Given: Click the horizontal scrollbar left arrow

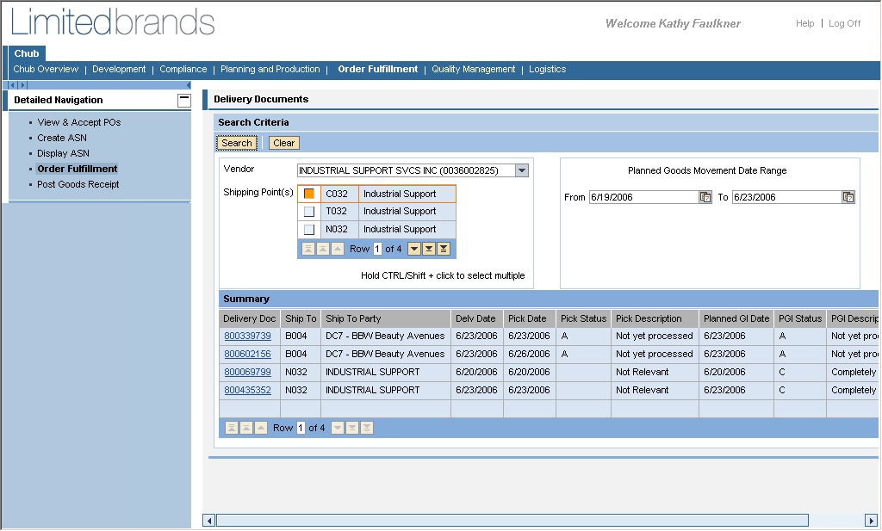Looking at the screenshot, I should point(208,521).
